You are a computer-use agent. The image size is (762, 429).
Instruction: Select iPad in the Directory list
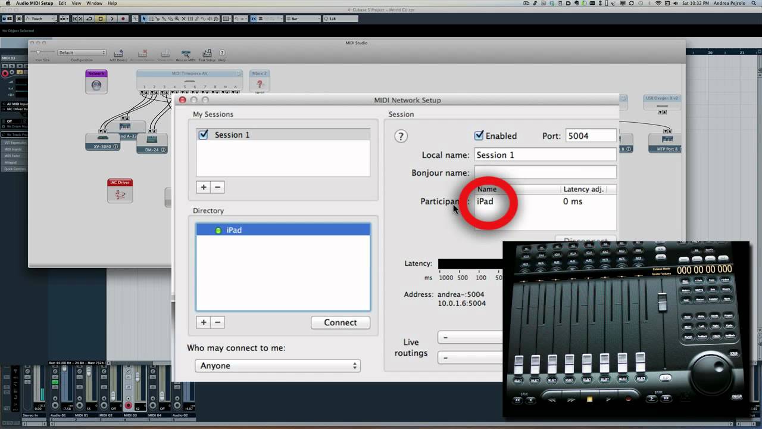(283, 230)
